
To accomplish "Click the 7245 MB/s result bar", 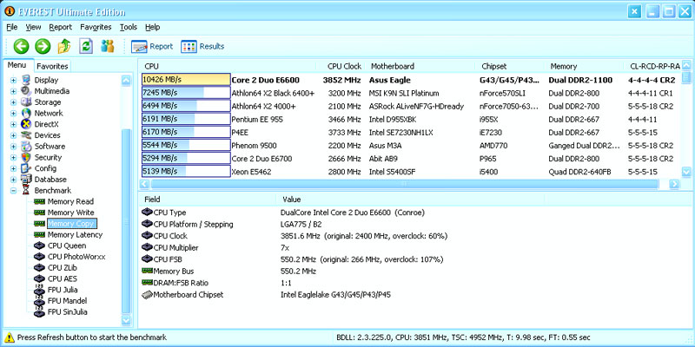I will (186, 93).
